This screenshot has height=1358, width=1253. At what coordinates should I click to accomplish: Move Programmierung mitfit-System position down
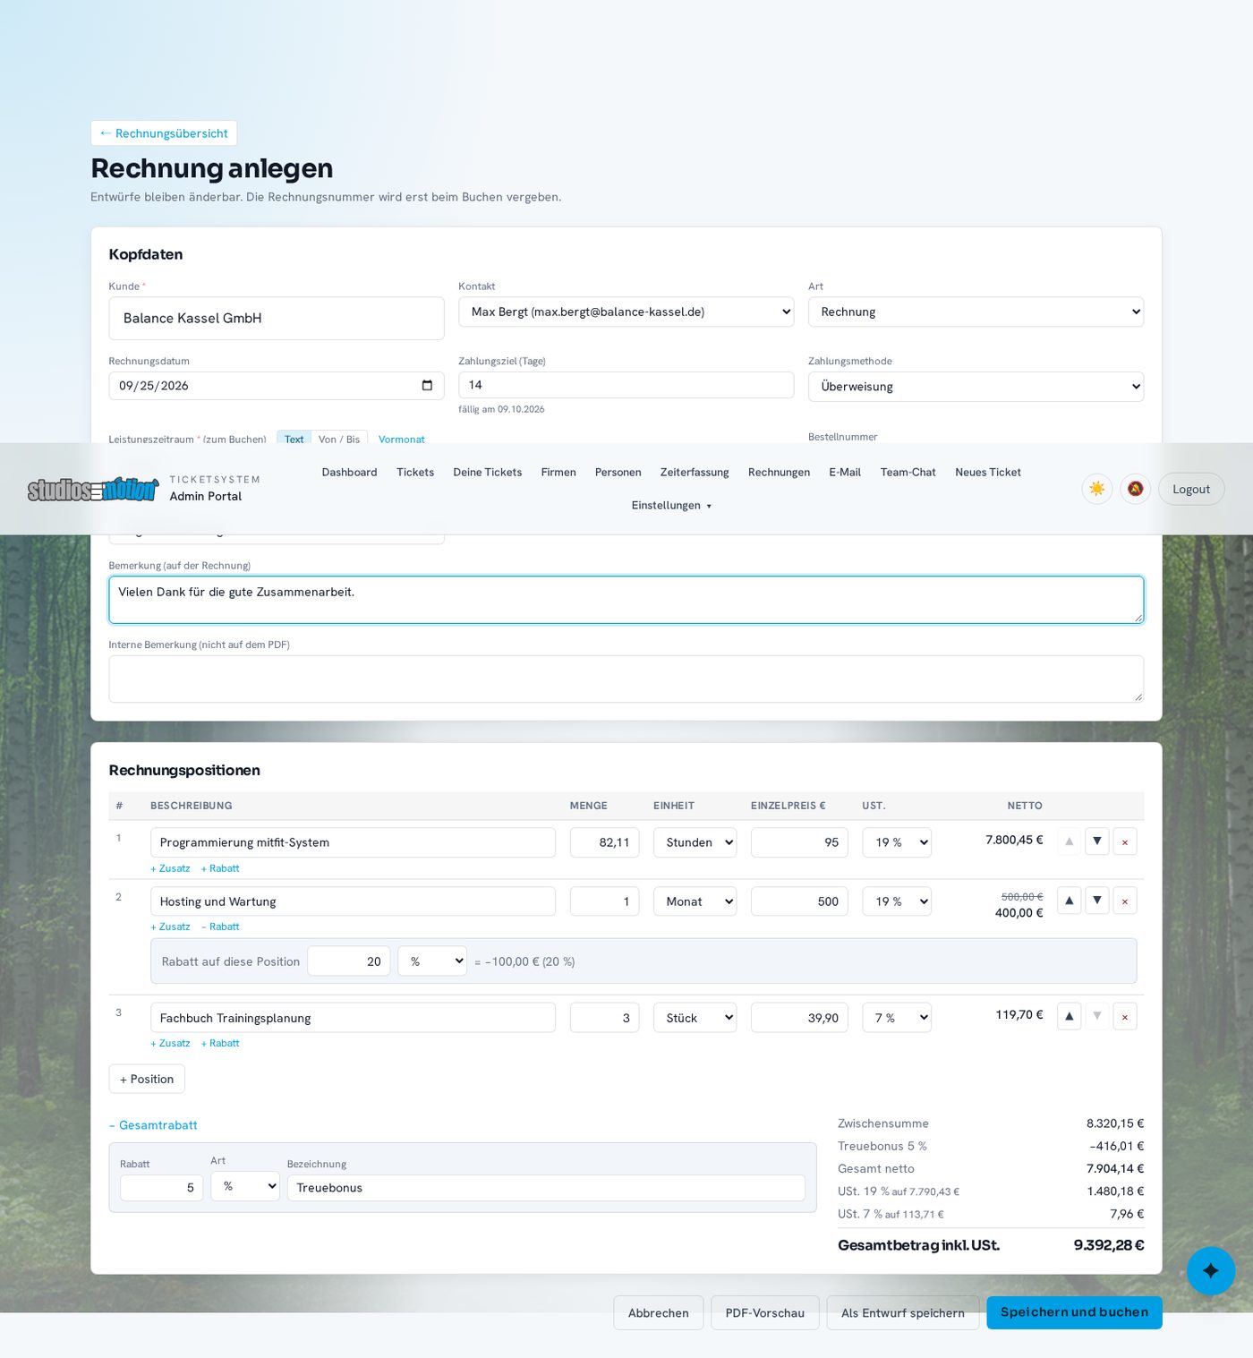coord(1096,841)
